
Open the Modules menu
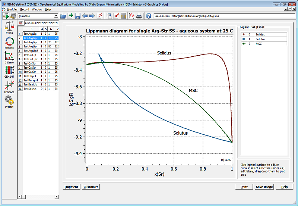12,9
